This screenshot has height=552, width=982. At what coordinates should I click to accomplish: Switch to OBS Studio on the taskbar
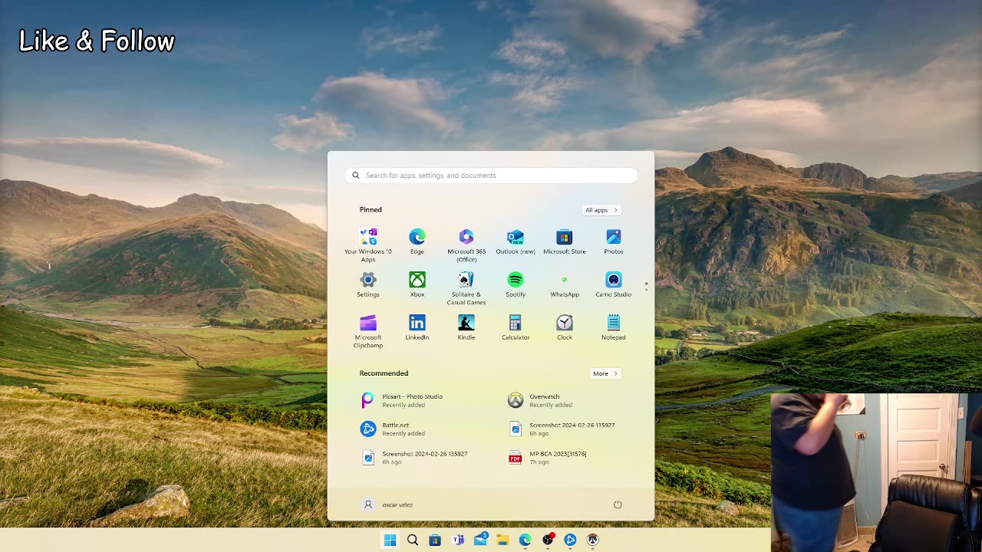coord(548,540)
